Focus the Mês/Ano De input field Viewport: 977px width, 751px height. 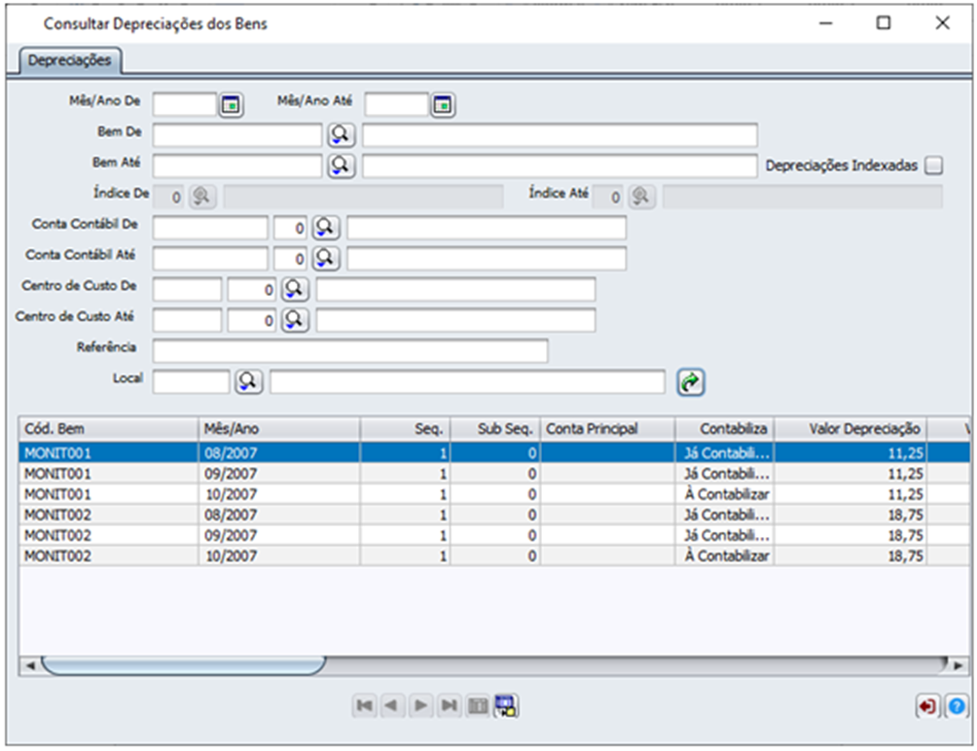pos(185,105)
